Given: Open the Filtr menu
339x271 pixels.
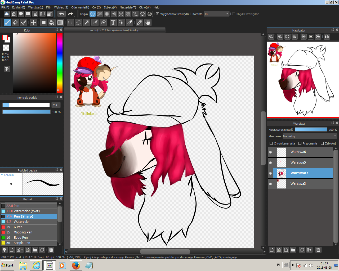Looking at the screenshot, I should [48, 7].
